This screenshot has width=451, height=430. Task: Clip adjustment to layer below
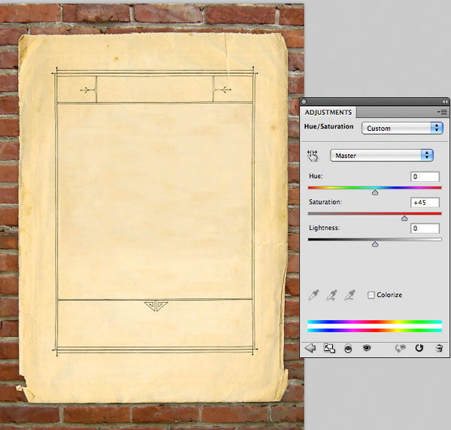pos(348,349)
